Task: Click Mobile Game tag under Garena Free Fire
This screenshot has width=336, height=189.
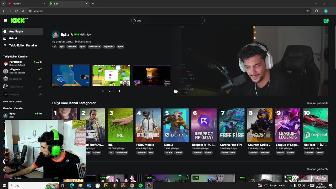Action: click(x=228, y=153)
